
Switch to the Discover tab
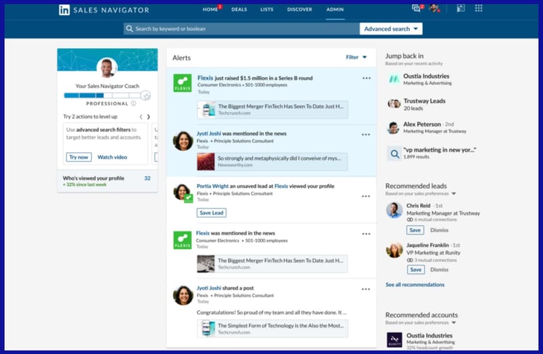pos(299,10)
